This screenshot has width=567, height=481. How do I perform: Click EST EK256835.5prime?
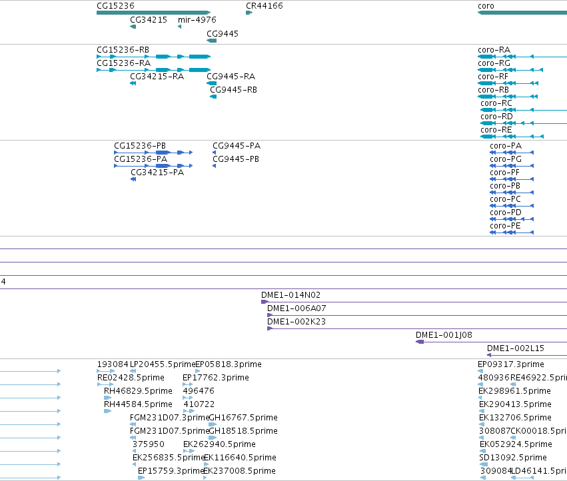[x=134, y=464]
